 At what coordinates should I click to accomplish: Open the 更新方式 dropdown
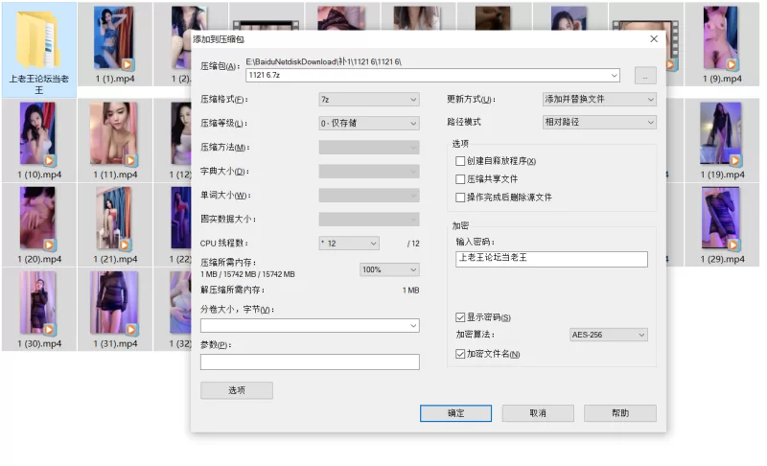599,100
